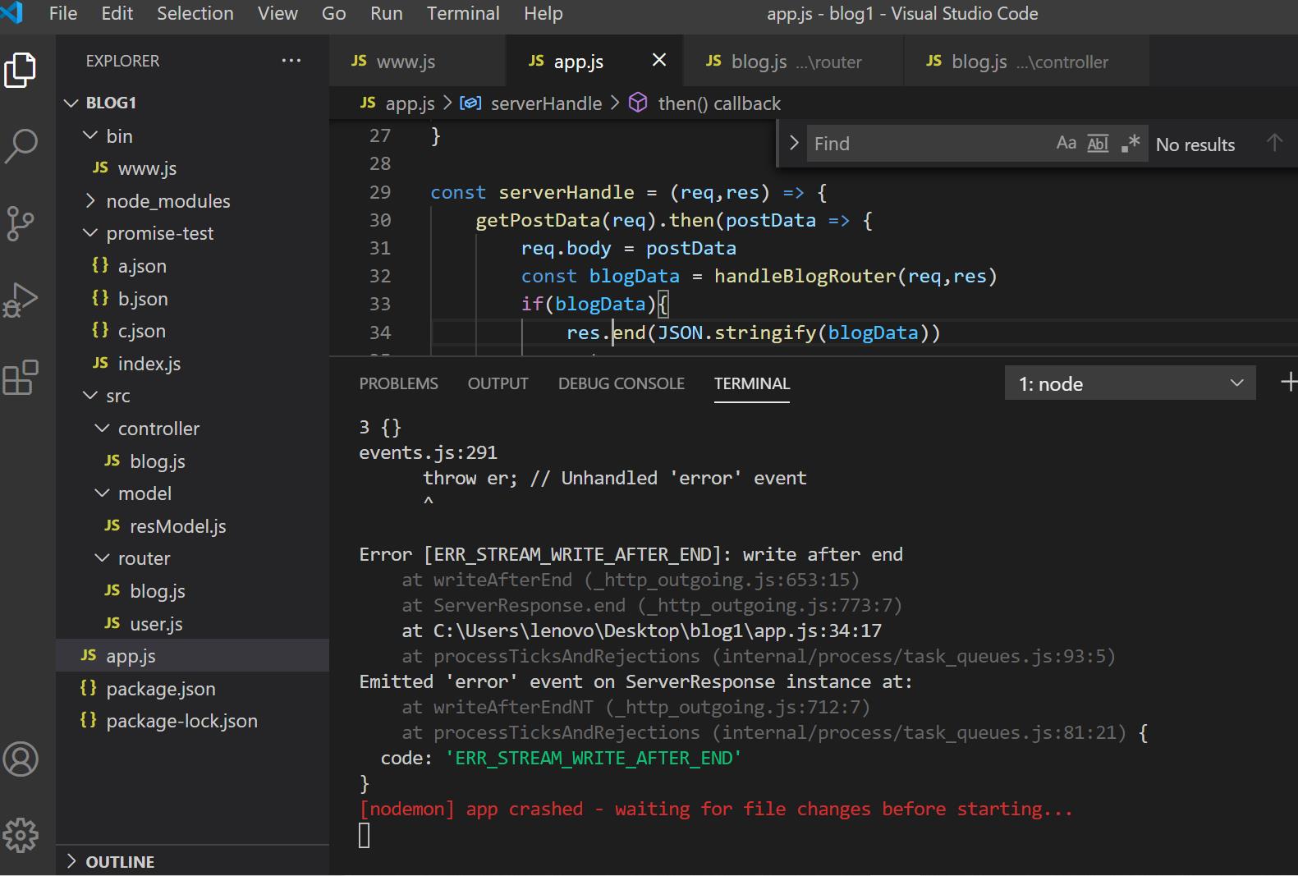The height and width of the screenshot is (876, 1298).
Task: Switch to the www.js editor tab
Action: 417,62
